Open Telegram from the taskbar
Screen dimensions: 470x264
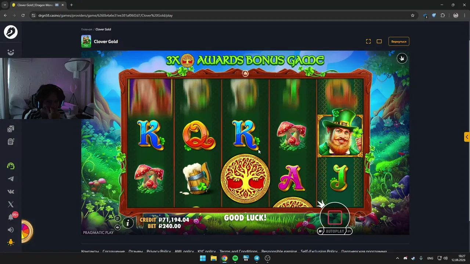pos(257,258)
